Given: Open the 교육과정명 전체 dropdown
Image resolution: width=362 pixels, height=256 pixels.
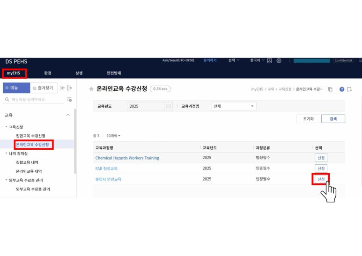Looking at the screenshot, I should (x=233, y=106).
